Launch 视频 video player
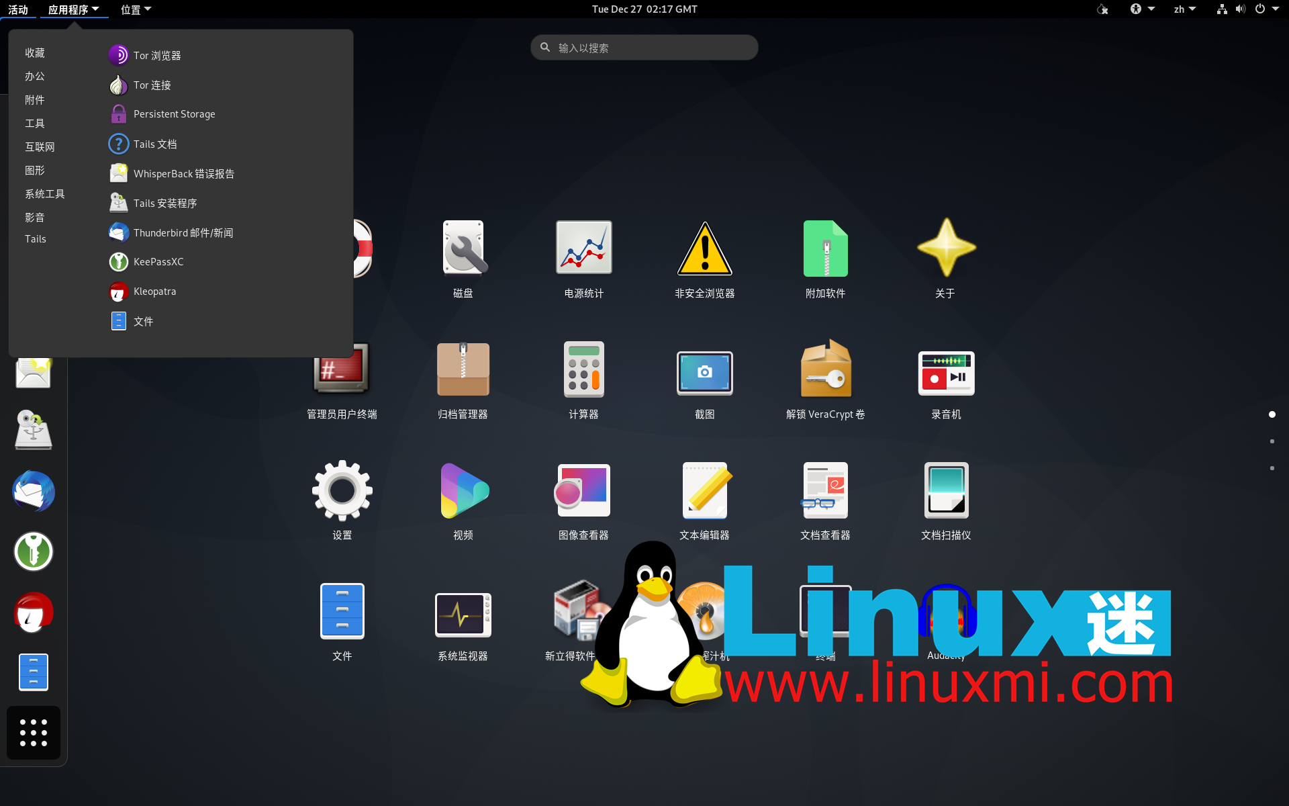 tap(463, 501)
